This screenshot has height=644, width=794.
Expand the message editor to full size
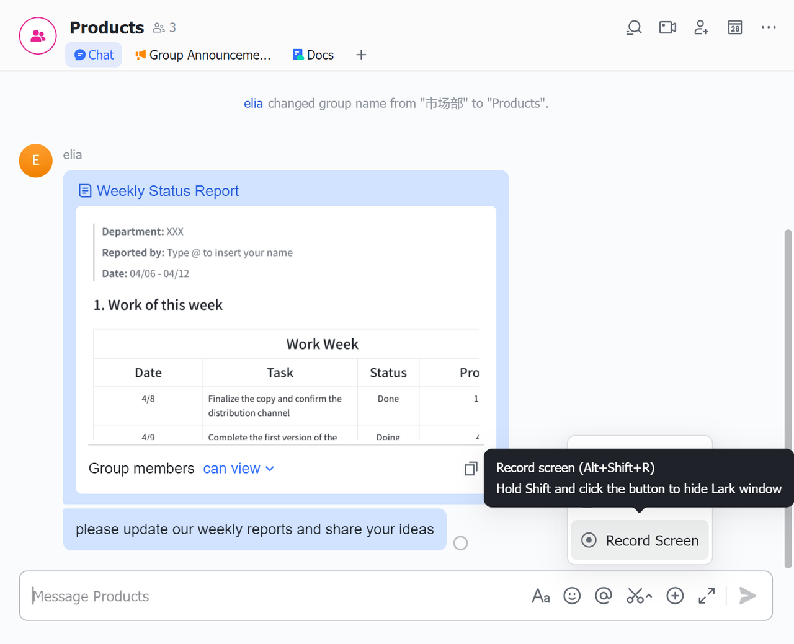(x=707, y=596)
